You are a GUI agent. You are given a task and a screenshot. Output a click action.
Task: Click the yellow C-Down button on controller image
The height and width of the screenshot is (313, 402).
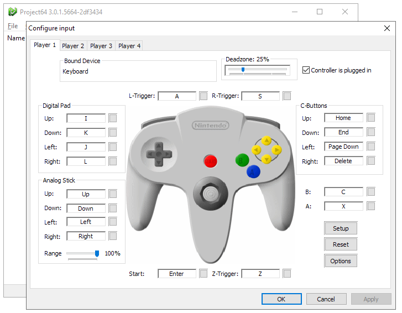pos(267,159)
